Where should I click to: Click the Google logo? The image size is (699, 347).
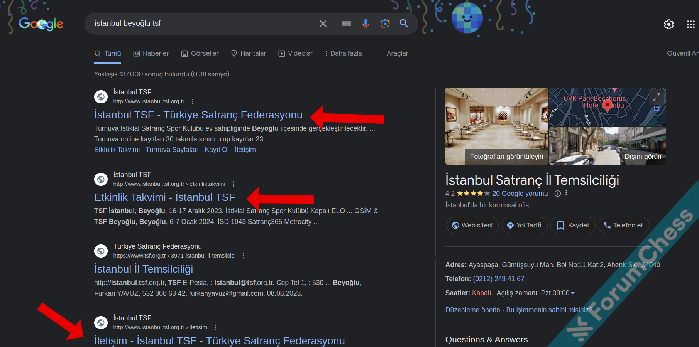click(41, 24)
